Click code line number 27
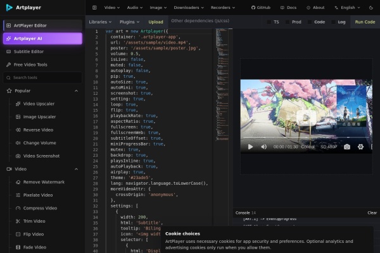Image resolution: width=380 pixels, height=253 pixels. pyautogui.click(x=95, y=178)
